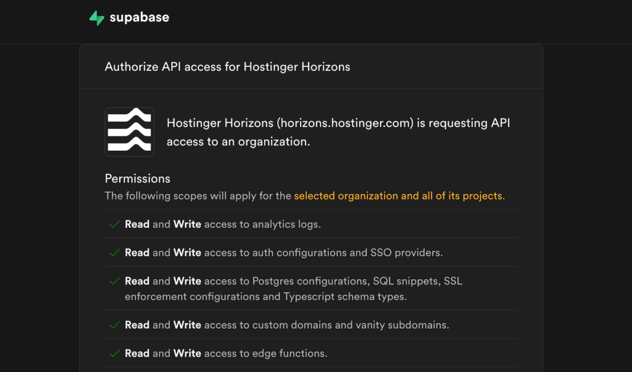The height and width of the screenshot is (372, 632).
Task: Click the Permissions section heading
Action: pos(137,179)
